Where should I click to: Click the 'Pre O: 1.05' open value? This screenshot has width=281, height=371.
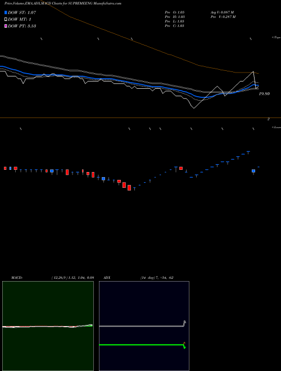pos(175,12)
